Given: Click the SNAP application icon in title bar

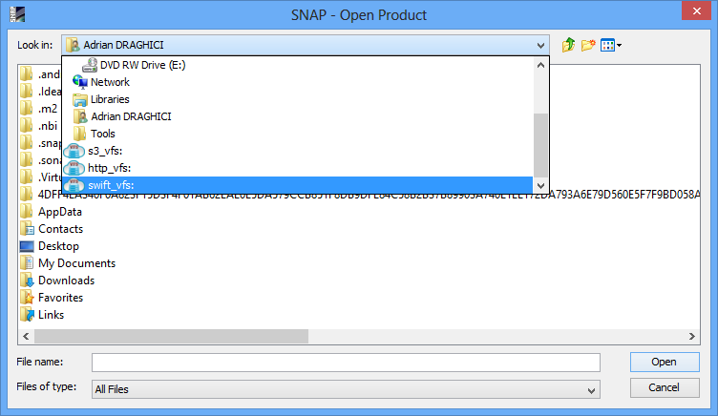Looking at the screenshot, I should (x=17, y=14).
